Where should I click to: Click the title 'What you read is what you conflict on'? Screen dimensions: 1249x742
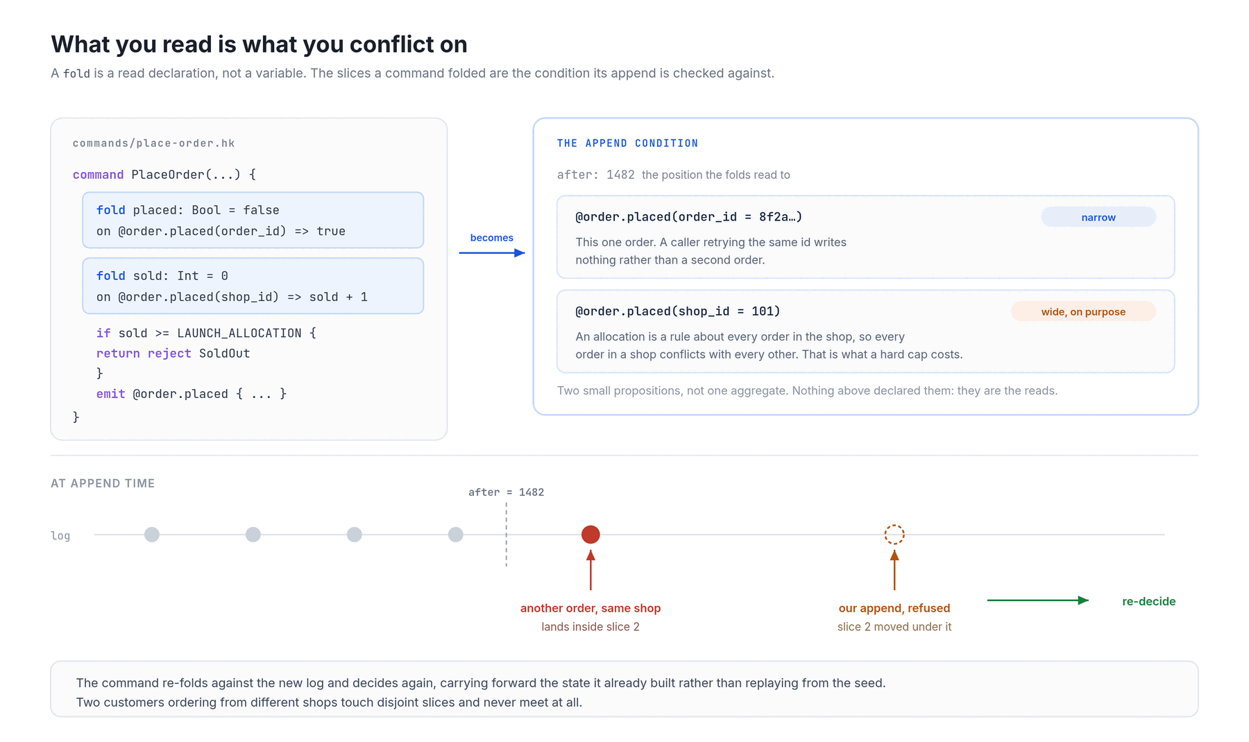click(259, 44)
